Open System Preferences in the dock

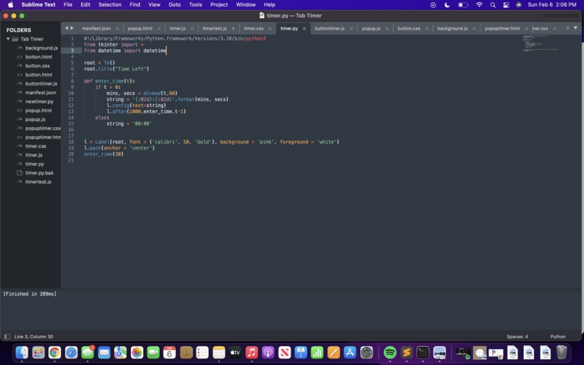367,352
